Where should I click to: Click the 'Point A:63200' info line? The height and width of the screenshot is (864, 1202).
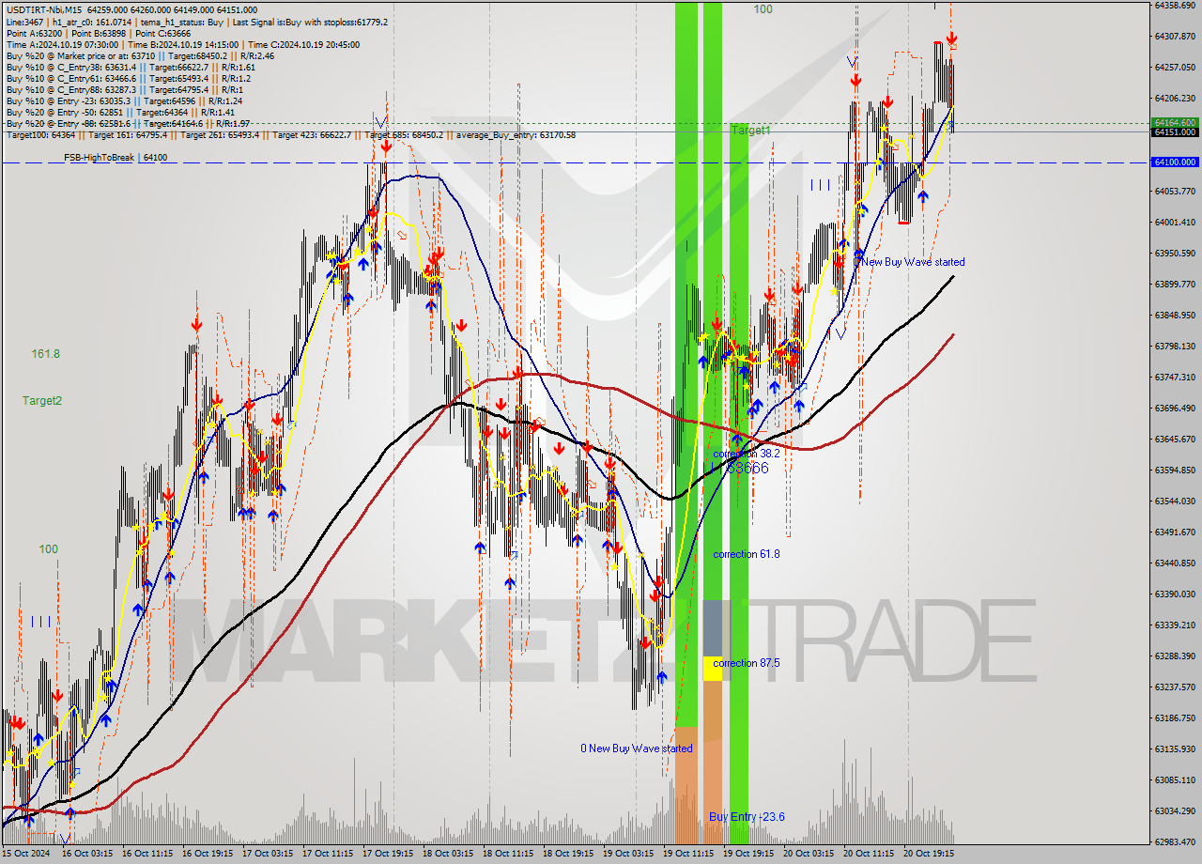click(x=98, y=33)
